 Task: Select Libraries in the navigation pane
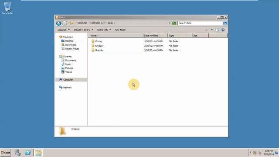point(67,56)
